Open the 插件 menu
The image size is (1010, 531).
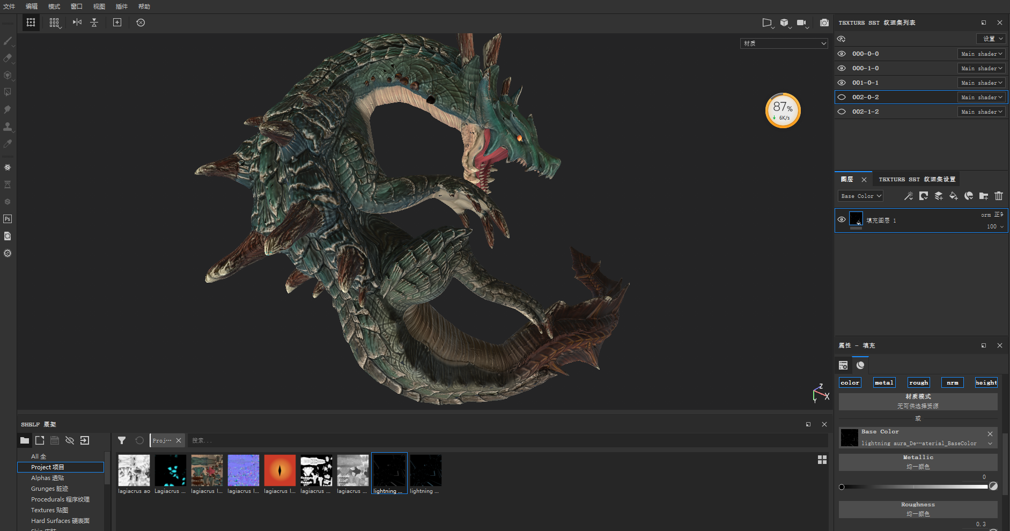[122, 6]
